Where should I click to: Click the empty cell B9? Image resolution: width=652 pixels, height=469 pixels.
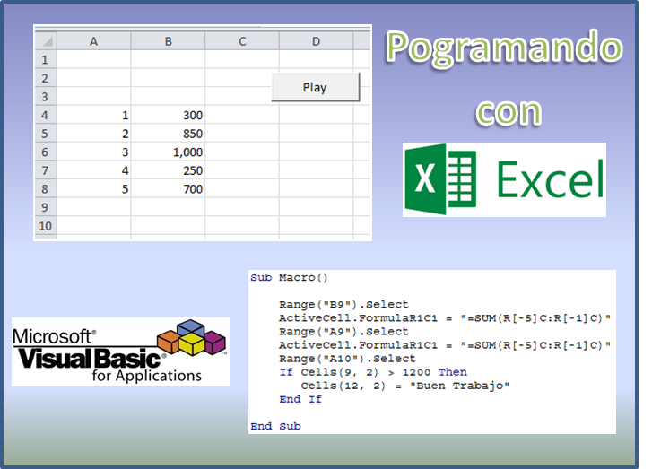168,207
